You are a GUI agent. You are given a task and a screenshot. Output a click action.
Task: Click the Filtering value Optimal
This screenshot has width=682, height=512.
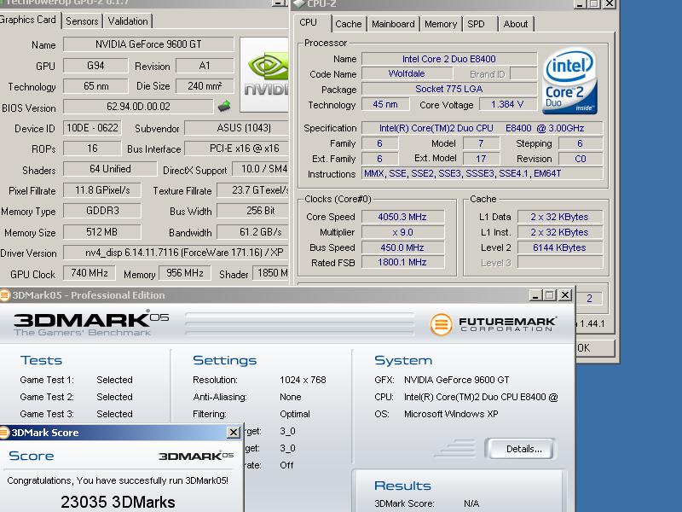point(295,414)
